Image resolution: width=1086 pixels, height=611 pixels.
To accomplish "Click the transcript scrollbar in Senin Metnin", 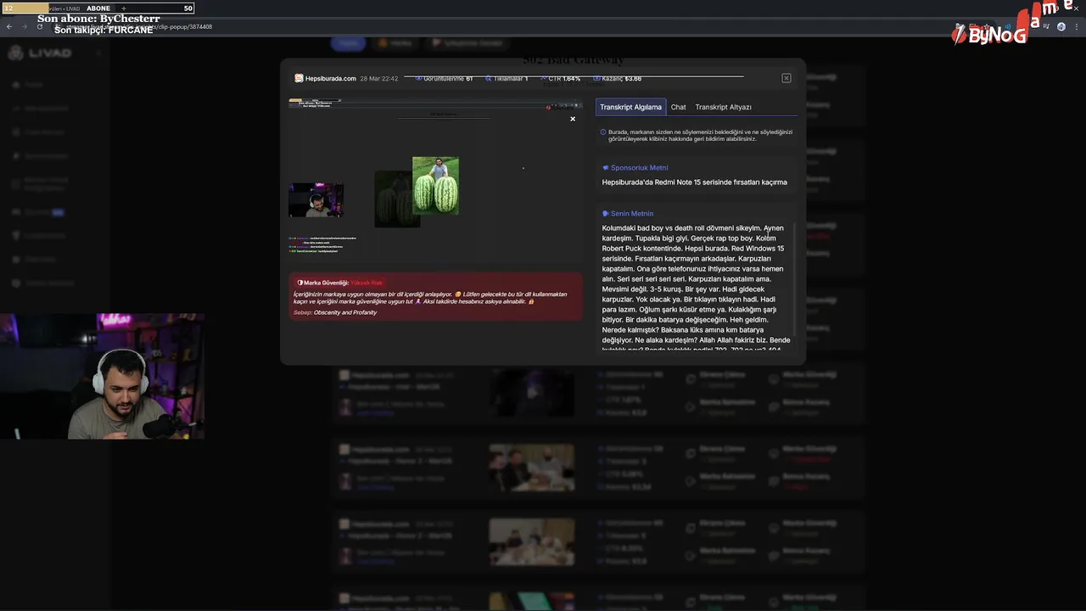I will tap(795, 280).
